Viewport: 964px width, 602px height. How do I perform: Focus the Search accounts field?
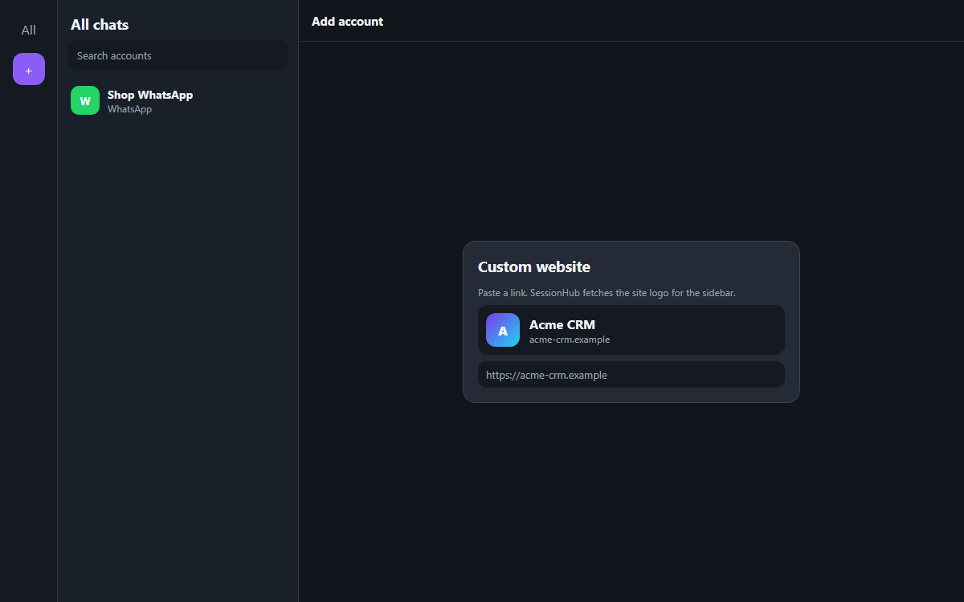pos(178,55)
